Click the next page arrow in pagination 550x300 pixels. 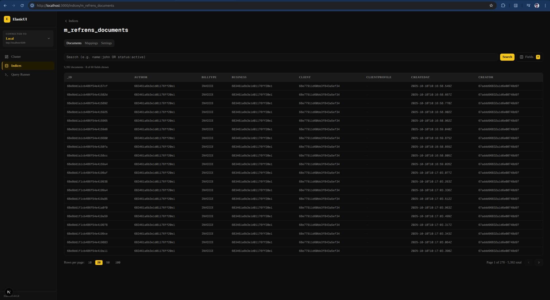point(539,262)
